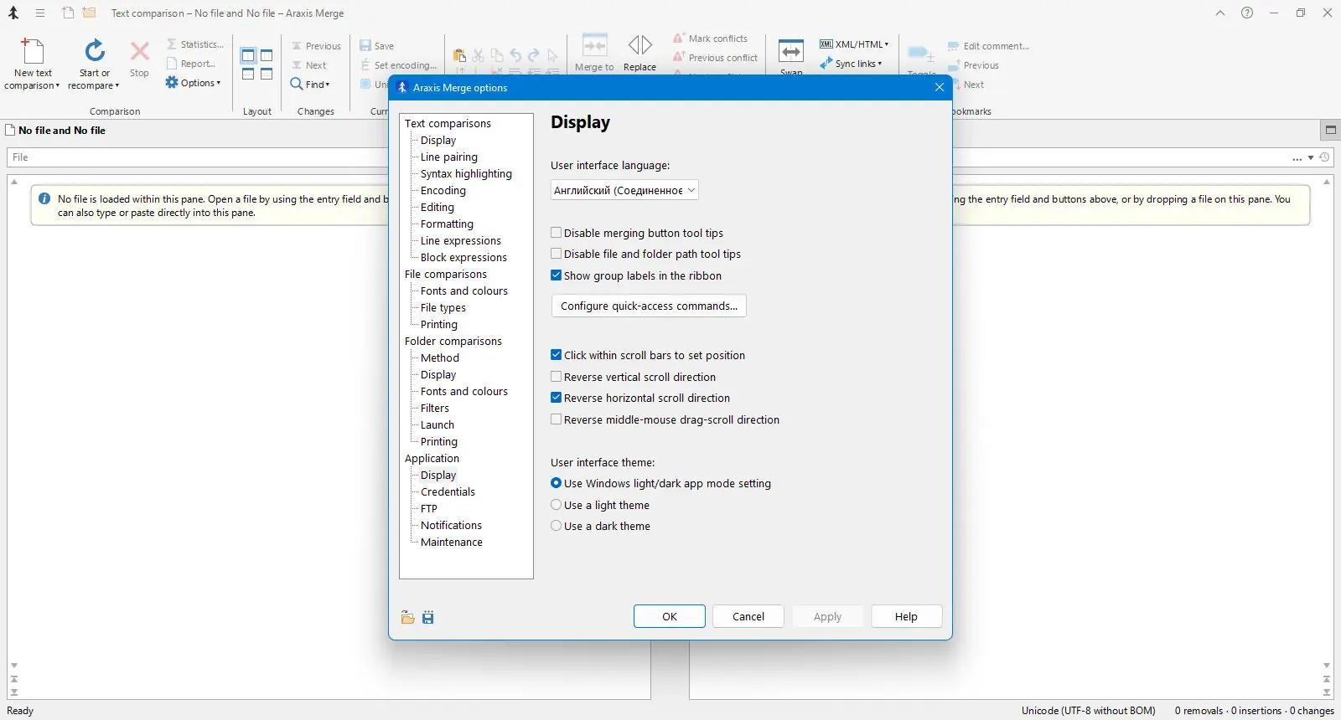
Task: Open the User interface language dropdown
Action: [x=624, y=190]
